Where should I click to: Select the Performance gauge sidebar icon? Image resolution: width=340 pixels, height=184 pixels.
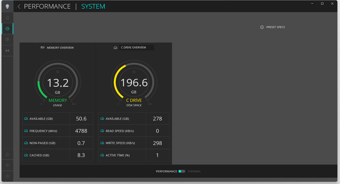(x=7, y=29)
